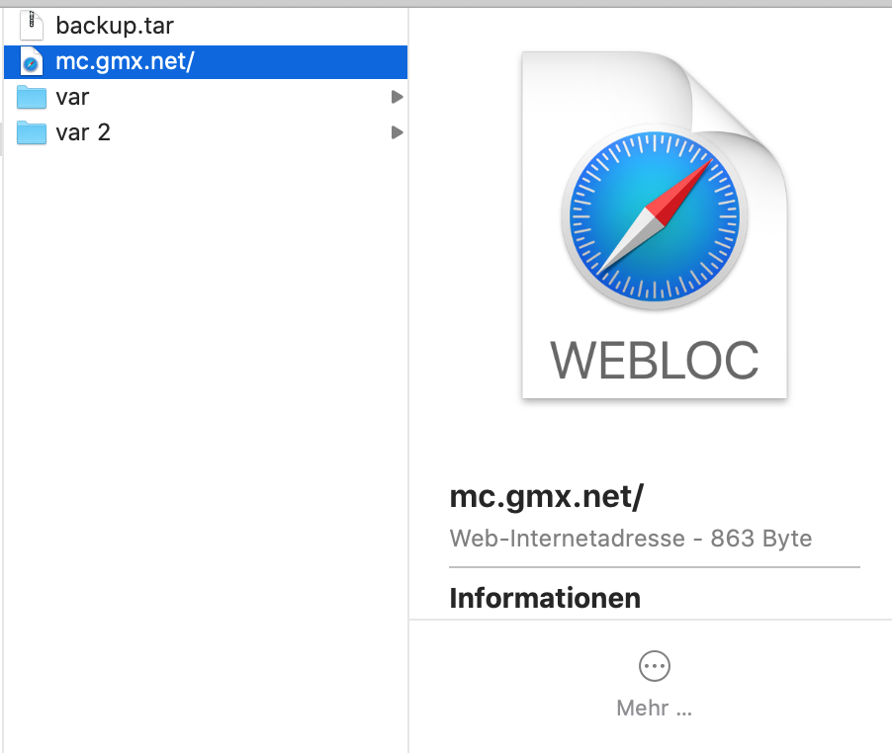The width and height of the screenshot is (892, 753).
Task: Select the var 2 folder name
Action: point(83,132)
